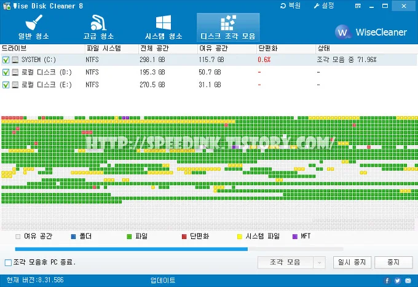Click the 로컬 디스크 (D:) drive icon
418x287 pixels.
[x=15, y=73]
